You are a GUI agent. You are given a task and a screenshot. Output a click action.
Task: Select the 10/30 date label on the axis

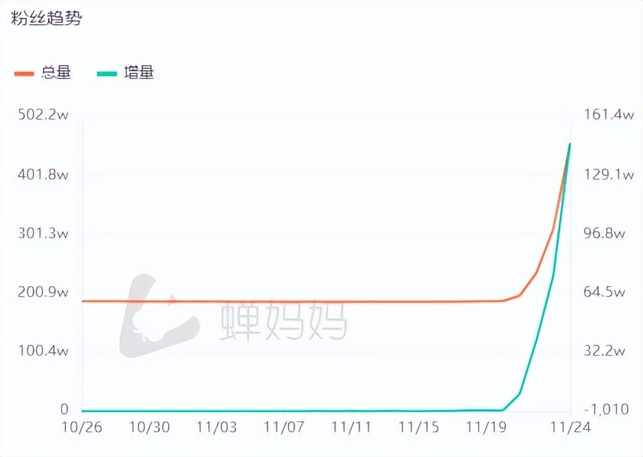coord(149,427)
